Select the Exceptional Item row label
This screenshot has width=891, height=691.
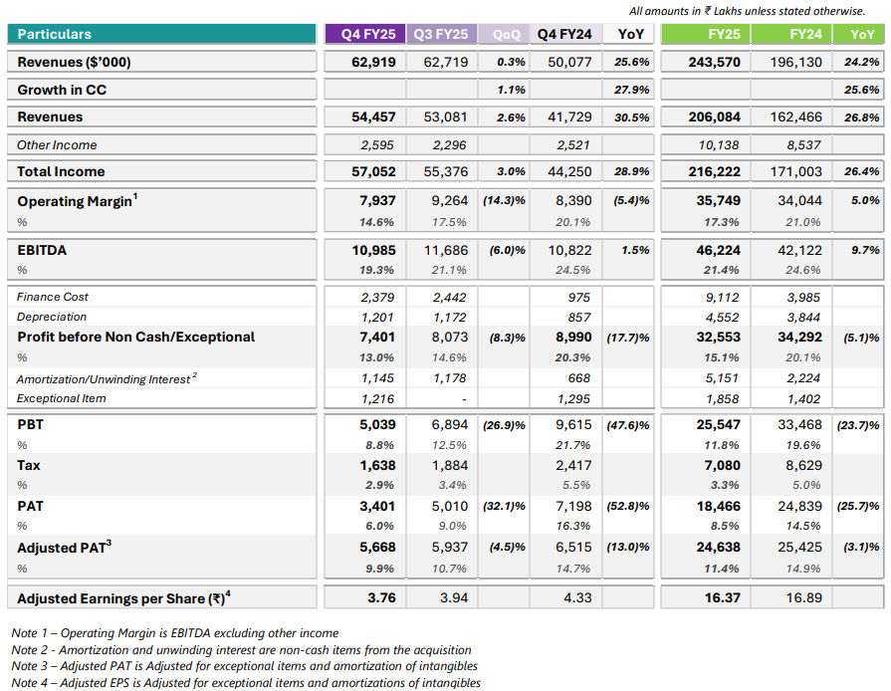(62, 398)
